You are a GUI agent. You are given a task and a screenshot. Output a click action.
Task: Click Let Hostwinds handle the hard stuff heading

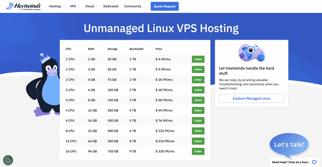point(247,71)
